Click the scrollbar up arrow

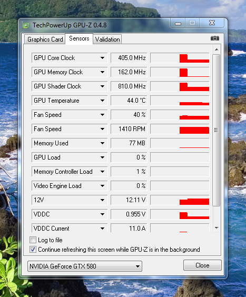(217, 49)
